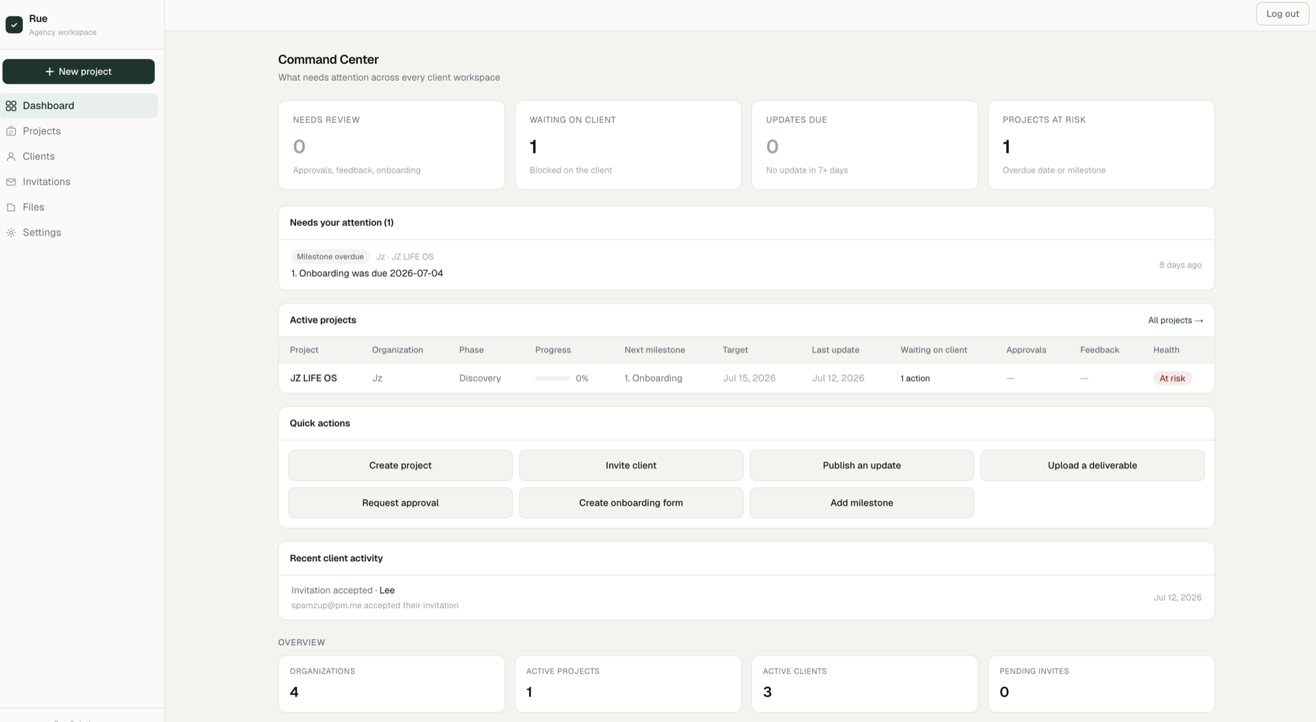Click '1. Onboarding was due 2026-07-04' item
The width and height of the screenshot is (1316, 722).
point(367,273)
